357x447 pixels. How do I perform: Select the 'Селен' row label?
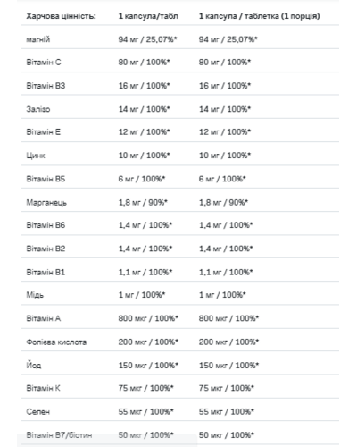[x=37, y=412]
